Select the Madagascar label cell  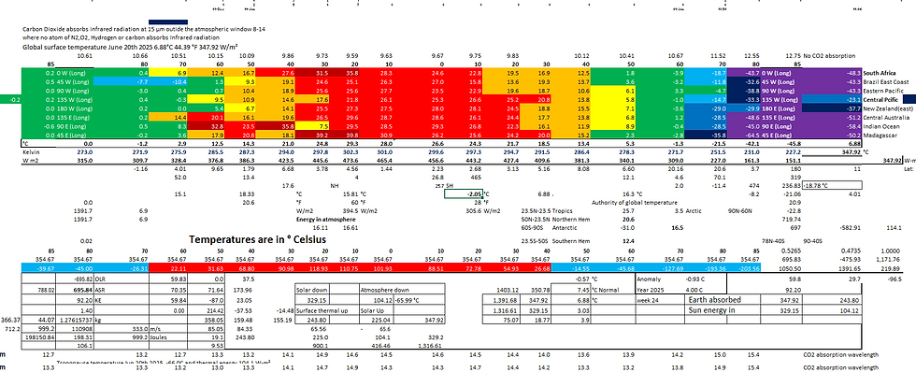point(879,135)
